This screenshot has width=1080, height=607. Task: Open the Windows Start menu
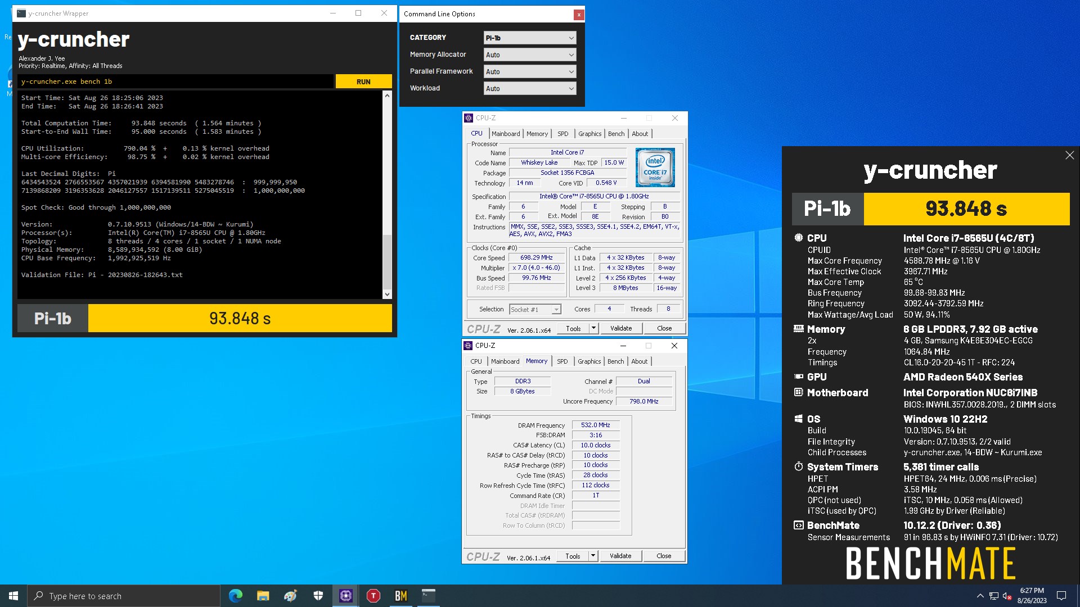(13, 596)
